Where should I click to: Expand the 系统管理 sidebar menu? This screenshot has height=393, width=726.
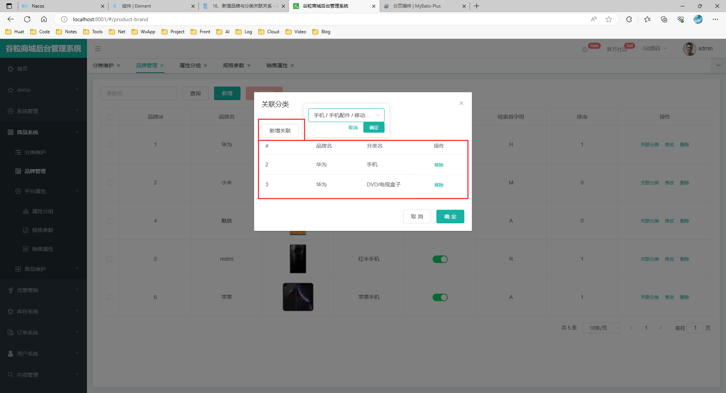click(43, 111)
